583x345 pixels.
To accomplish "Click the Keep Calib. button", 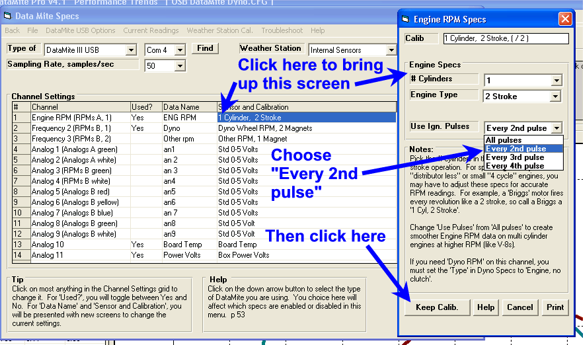I will [438, 307].
